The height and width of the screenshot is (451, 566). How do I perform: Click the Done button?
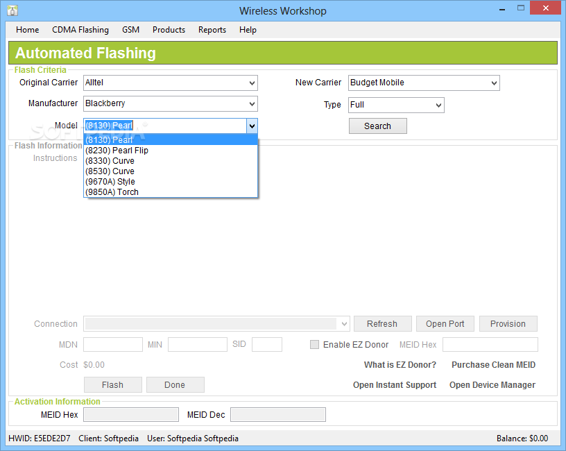pos(175,385)
